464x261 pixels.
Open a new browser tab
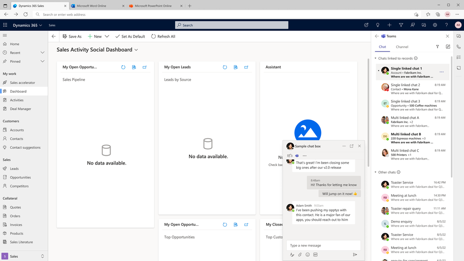point(190,6)
